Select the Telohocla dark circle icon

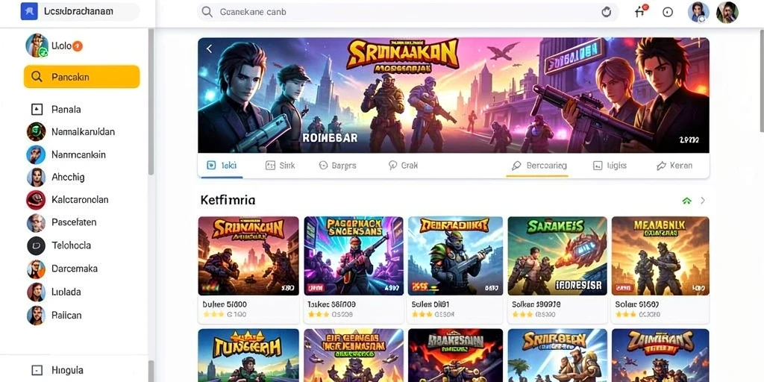36,245
